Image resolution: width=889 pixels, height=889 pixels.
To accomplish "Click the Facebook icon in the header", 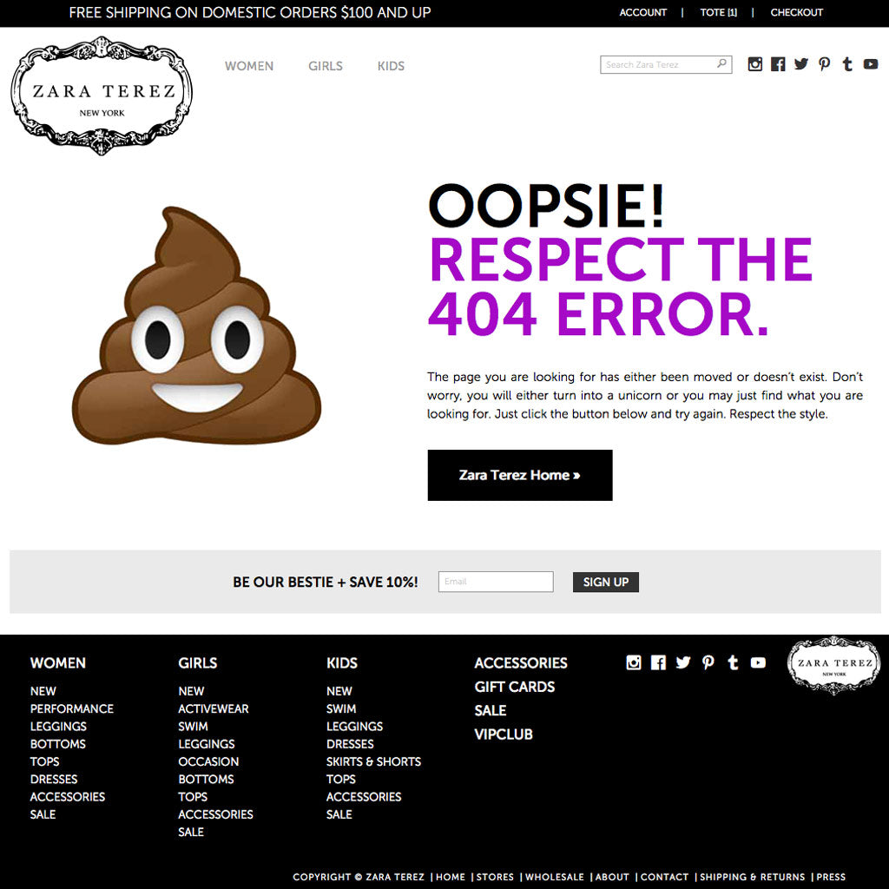I will pos(778,64).
